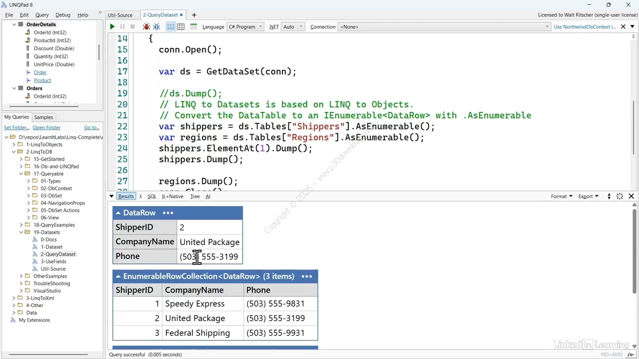Open the Format dropdown

562,196
